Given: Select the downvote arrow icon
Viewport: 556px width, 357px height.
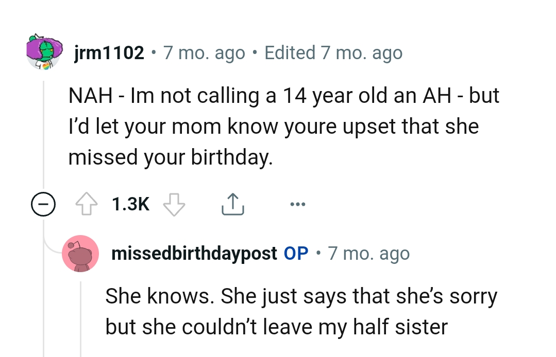Looking at the screenshot, I should pyautogui.click(x=174, y=203).
